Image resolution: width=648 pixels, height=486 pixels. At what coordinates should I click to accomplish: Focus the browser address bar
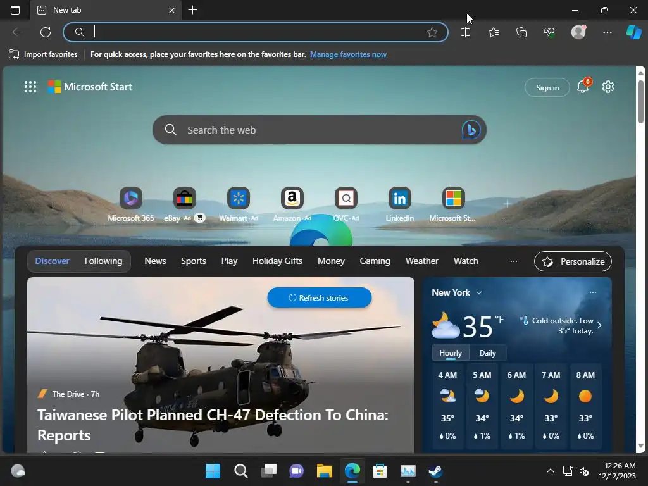pyautogui.click(x=256, y=32)
